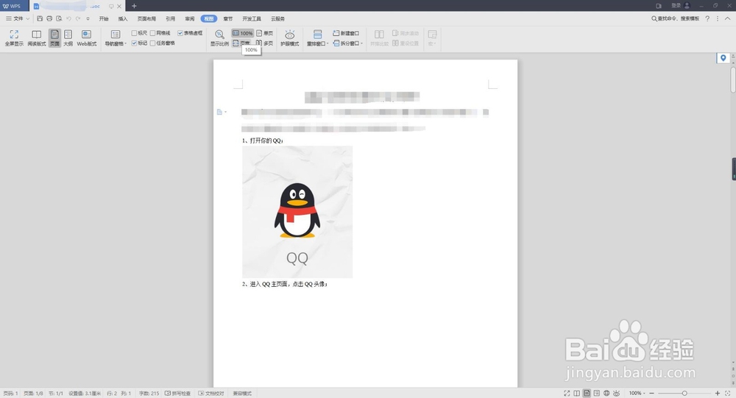Toggle the table gridlines (表格虚框) checkbox
The height and width of the screenshot is (398, 736).
click(180, 33)
